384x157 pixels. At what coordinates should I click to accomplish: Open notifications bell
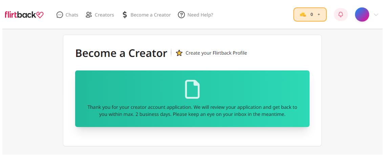341,15
